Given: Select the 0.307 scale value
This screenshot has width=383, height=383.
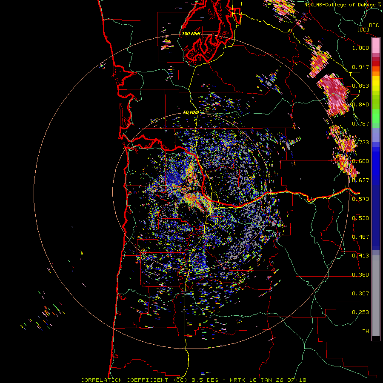Looking at the screenshot, I should (x=360, y=293).
